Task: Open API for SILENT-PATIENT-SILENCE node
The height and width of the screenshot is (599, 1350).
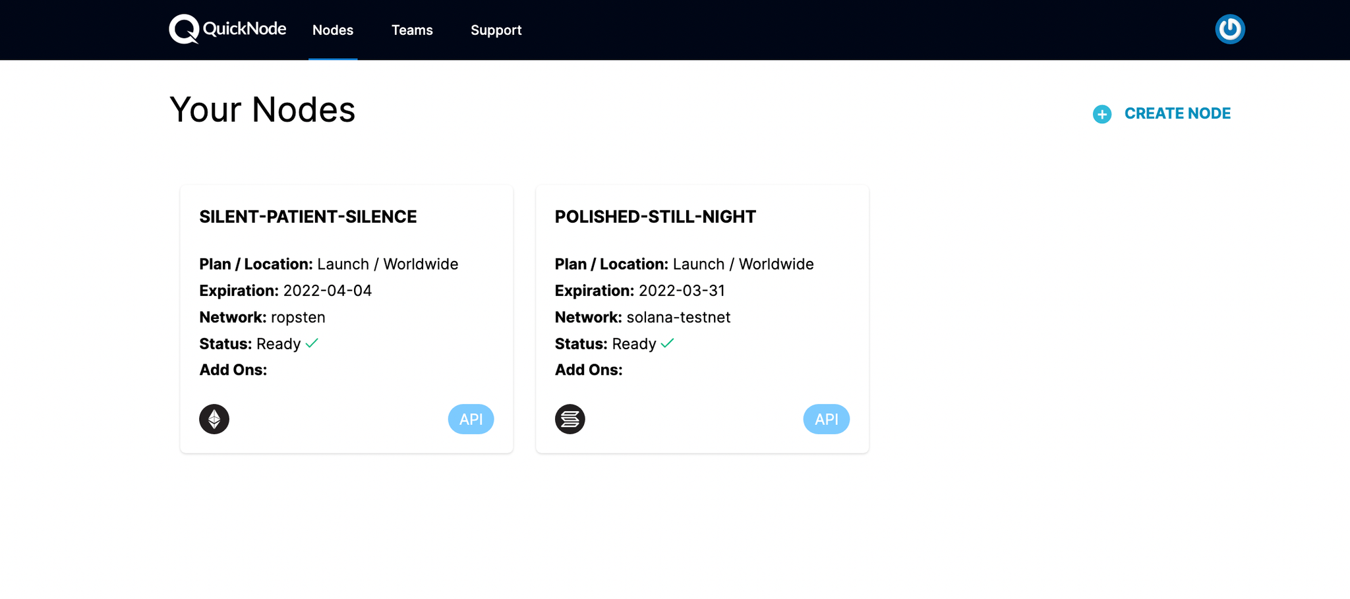Action: tap(471, 419)
